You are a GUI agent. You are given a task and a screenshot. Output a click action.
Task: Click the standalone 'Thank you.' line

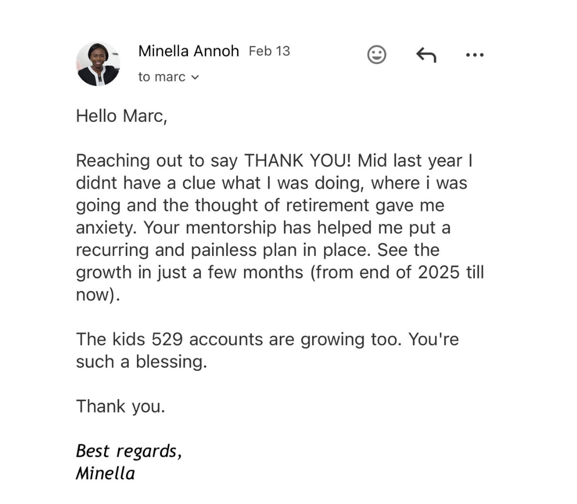[x=120, y=406]
